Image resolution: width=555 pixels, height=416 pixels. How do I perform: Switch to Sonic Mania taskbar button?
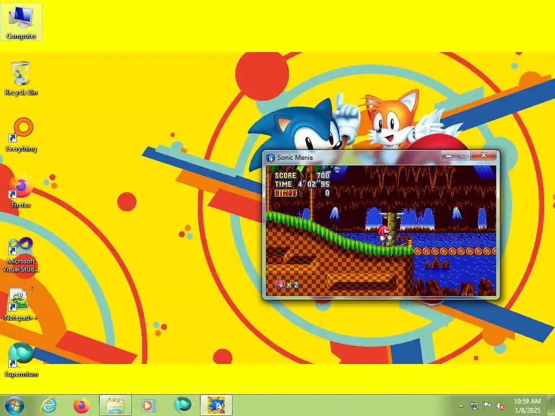point(216,405)
